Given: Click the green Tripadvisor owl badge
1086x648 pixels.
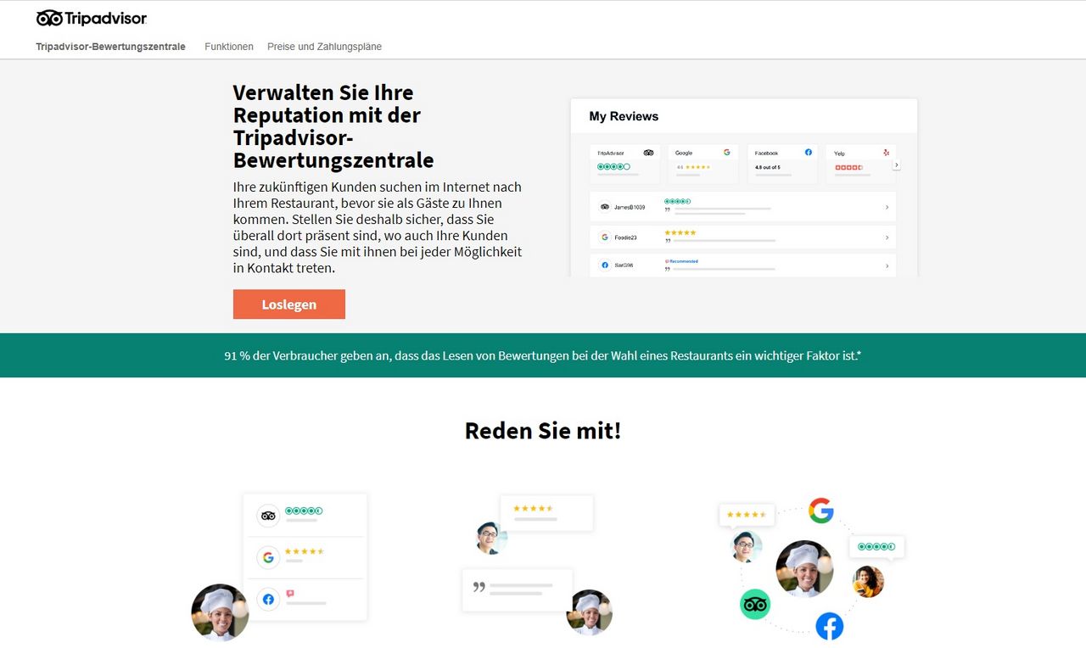Looking at the screenshot, I should coord(754,605).
